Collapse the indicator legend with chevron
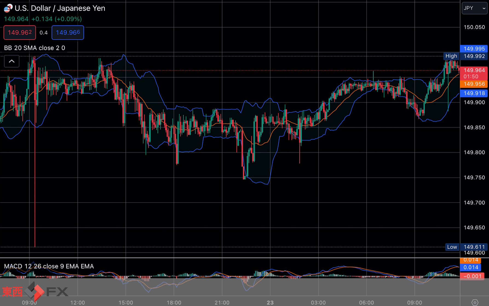The height and width of the screenshot is (306, 489). pyautogui.click(x=12, y=61)
